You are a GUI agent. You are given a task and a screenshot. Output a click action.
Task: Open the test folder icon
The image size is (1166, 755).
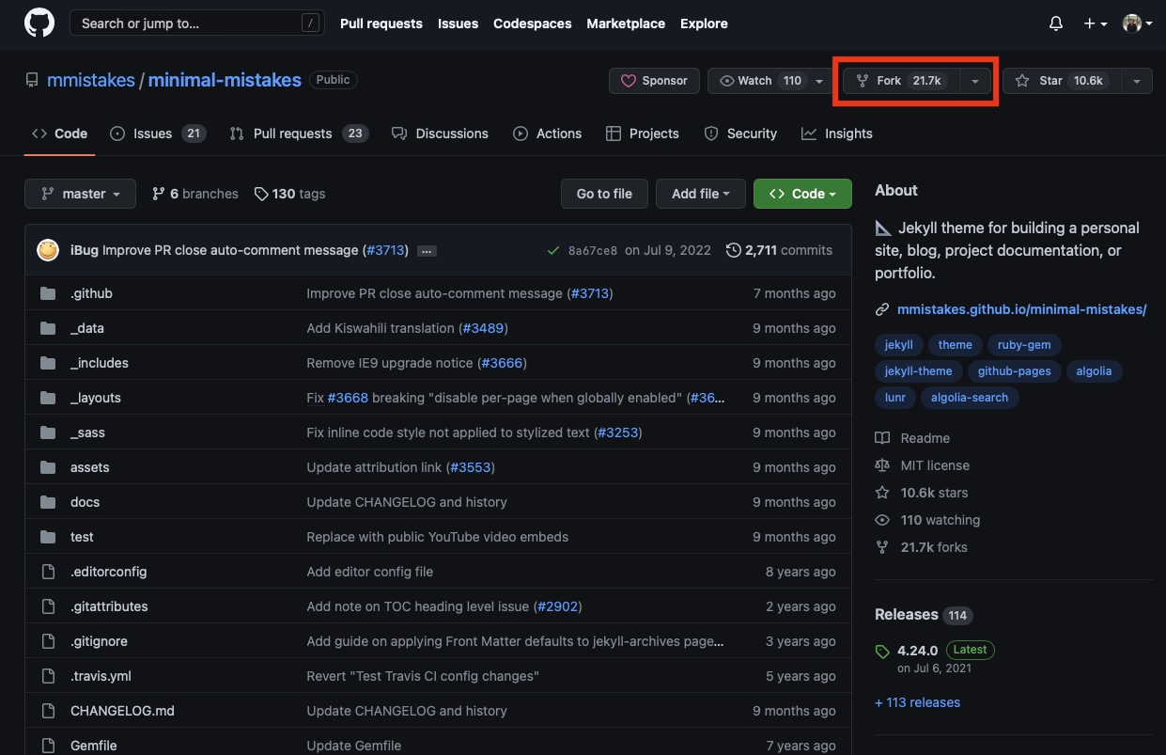(48, 537)
